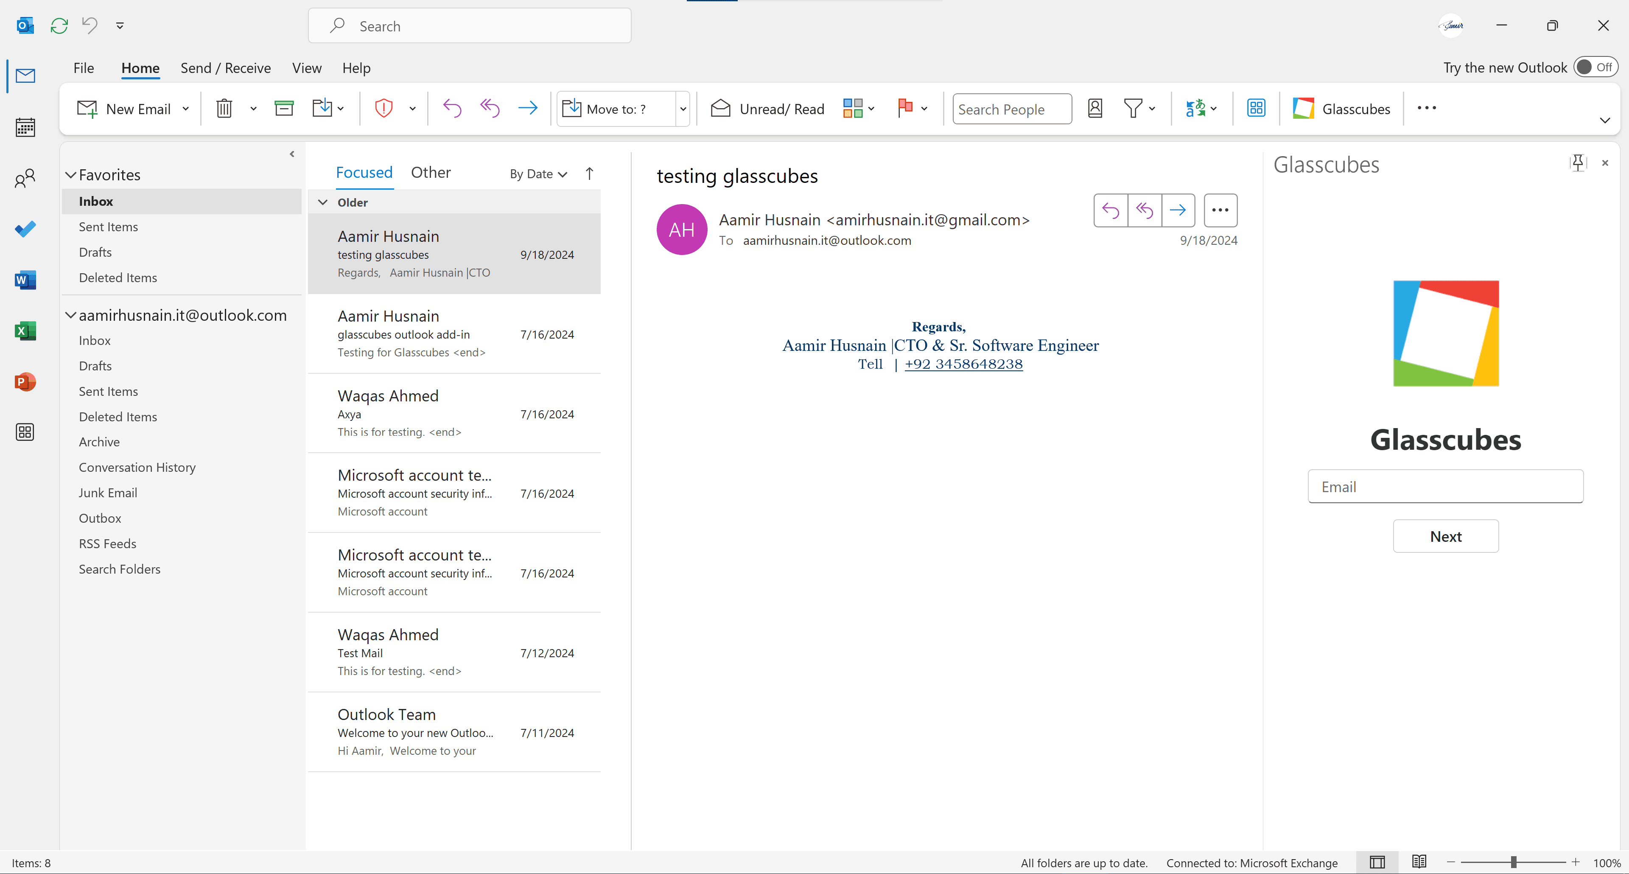Turn on the Try the new Outlook toggle
1629x874 pixels.
1594,67
